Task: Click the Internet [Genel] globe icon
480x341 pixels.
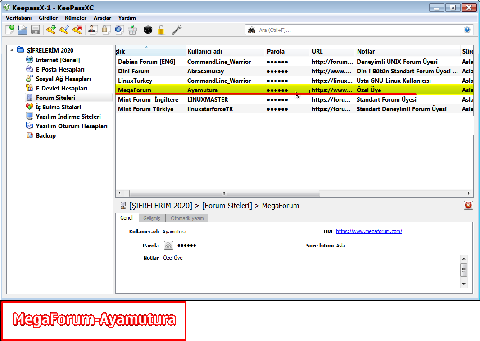Action: coord(30,59)
